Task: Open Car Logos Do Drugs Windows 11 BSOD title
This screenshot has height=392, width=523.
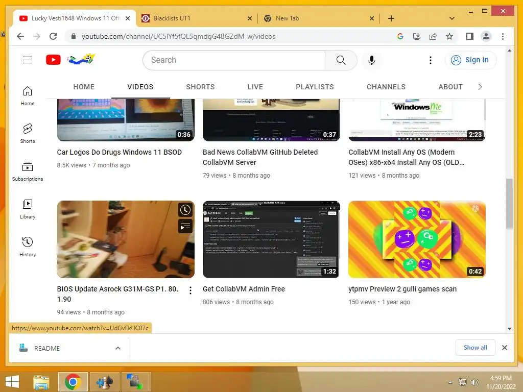Action: [120, 152]
